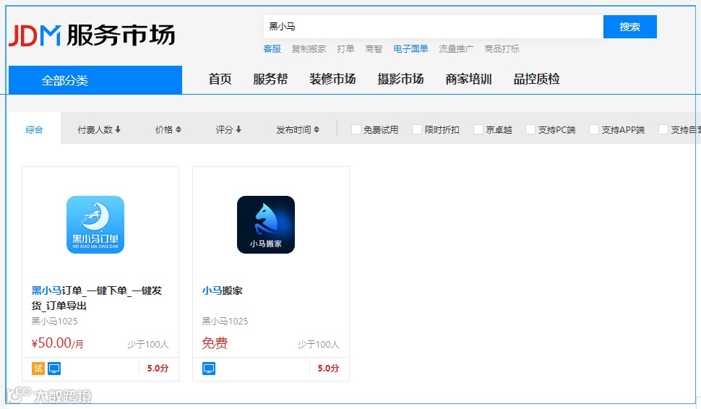The width and height of the screenshot is (701, 409).
Task: Open the 流量推广 hot search link
Action: tap(456, 48)
